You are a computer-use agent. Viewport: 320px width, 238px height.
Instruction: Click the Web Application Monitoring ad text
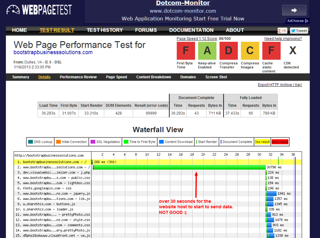(x=183, y=18)
